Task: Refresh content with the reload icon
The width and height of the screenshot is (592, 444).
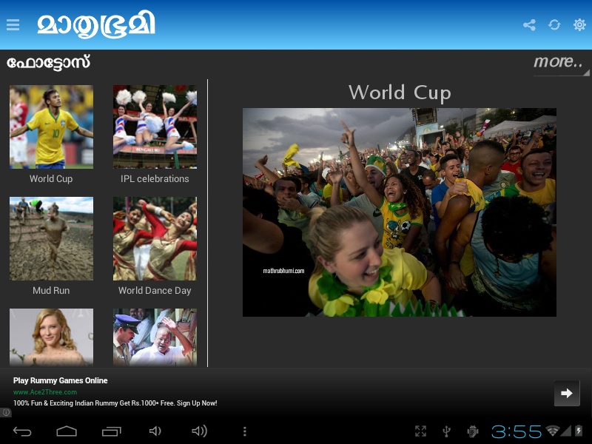Action: [554, 25]
